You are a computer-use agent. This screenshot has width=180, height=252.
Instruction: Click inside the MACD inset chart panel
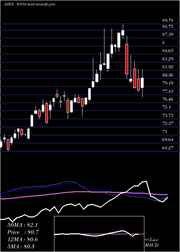click(x=99, y=234)
